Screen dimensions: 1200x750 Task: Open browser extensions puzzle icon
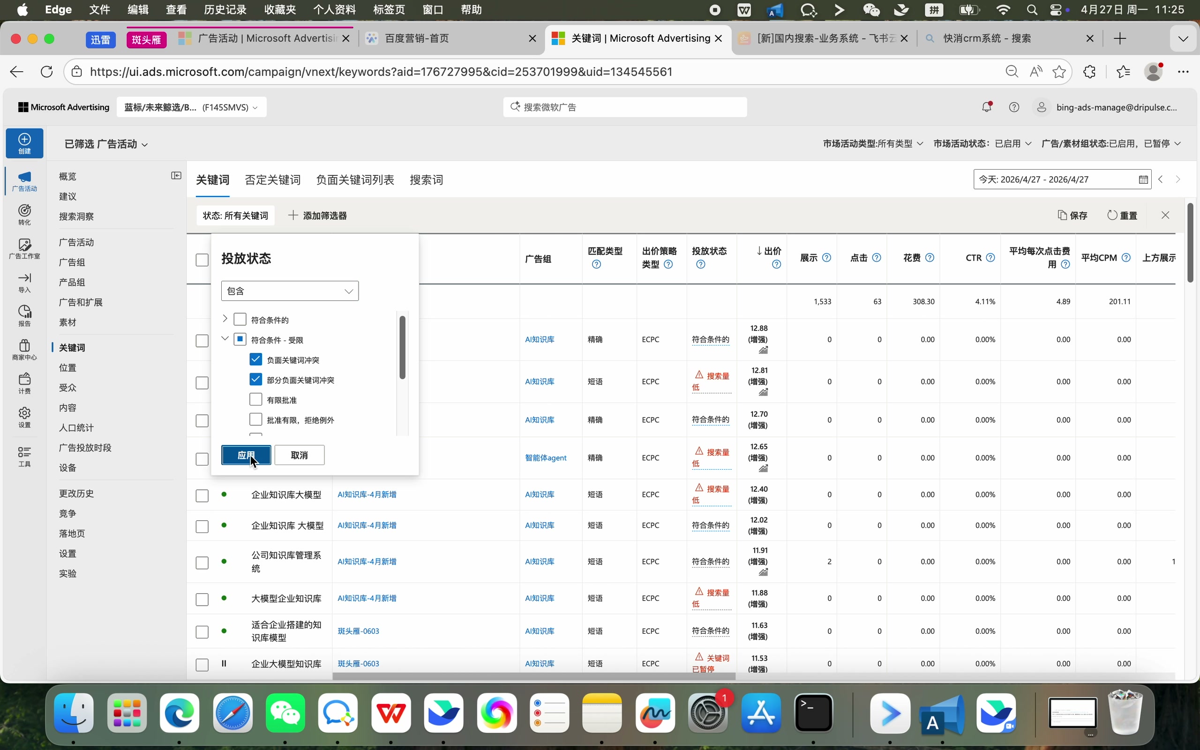[x=1089, y=71]
